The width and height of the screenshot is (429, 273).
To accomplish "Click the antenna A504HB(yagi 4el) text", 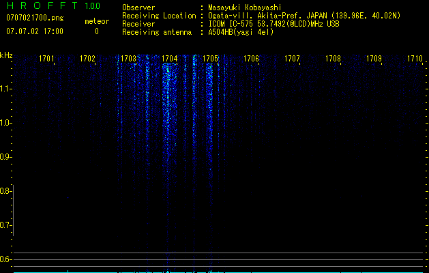I will click(x=241, y=32).
